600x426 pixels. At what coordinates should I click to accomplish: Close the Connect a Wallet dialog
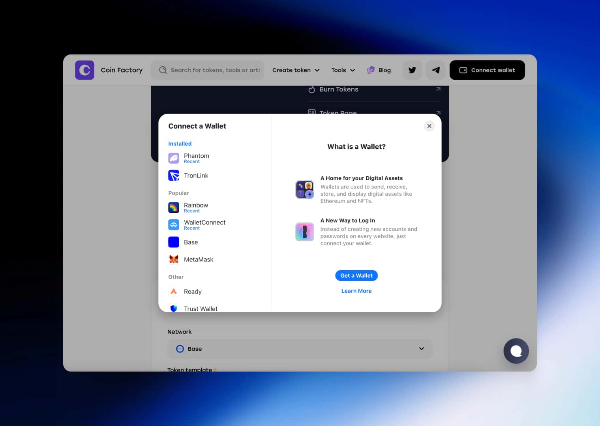pyautogui.click(x=429, y=126)
